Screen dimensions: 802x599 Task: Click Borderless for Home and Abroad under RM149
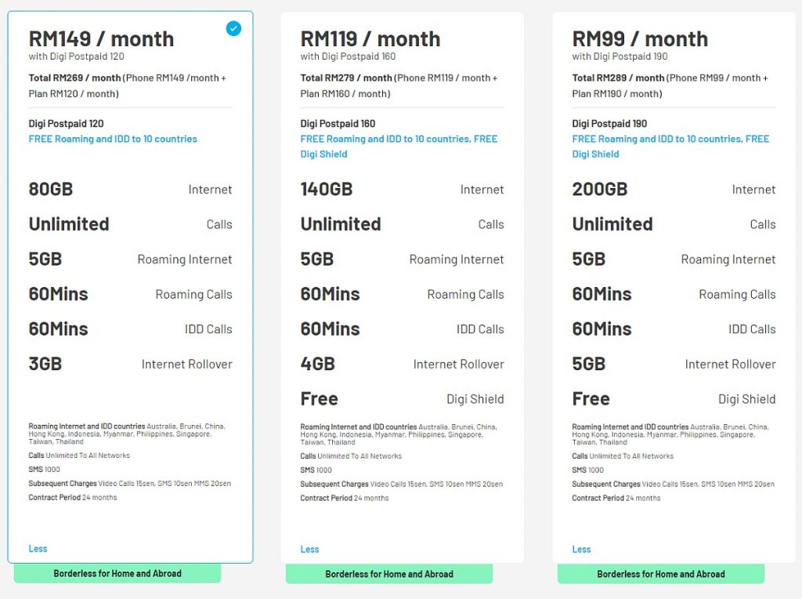(x=117, y=573)
